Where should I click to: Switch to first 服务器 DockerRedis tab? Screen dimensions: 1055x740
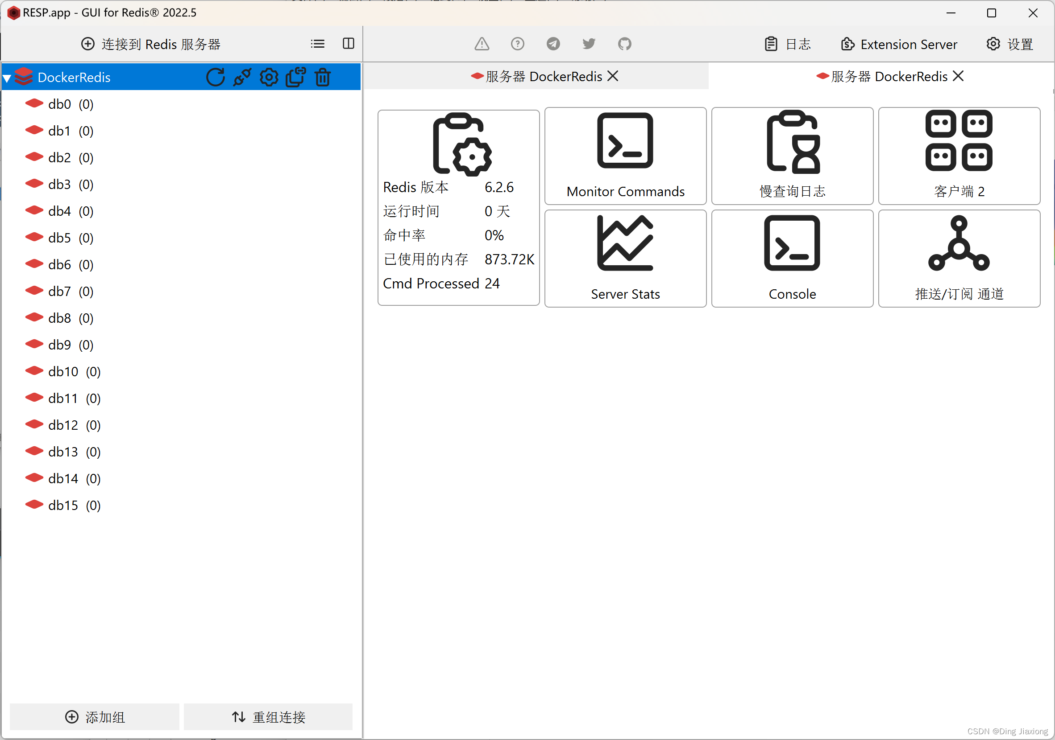(x=536, y=76)
